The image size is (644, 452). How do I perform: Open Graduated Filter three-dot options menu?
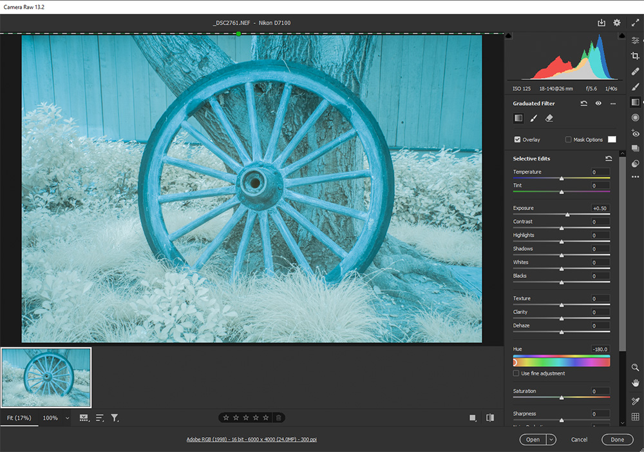click(x=613, y=103)
